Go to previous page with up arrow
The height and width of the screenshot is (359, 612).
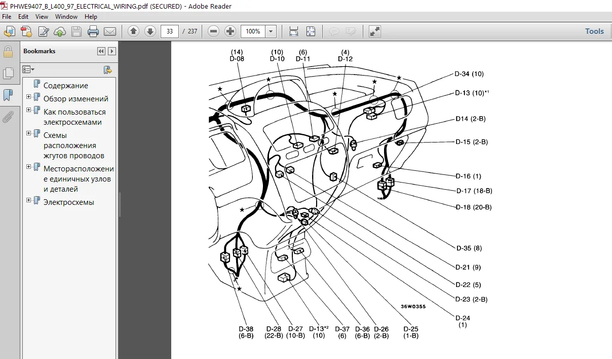pyautogui.click(x=134, y=31)
